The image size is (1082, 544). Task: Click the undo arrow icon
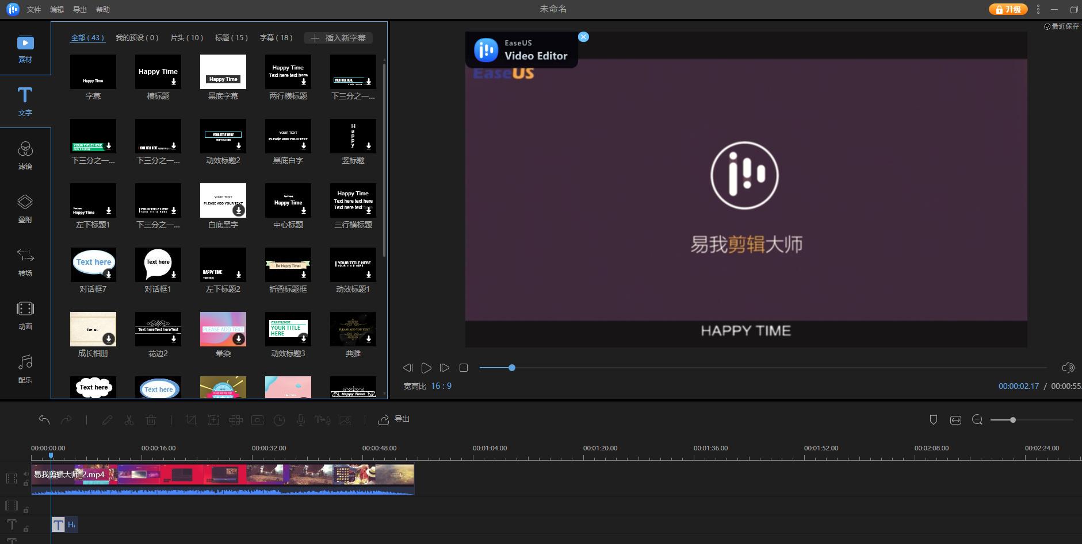[x=44, y=420]
